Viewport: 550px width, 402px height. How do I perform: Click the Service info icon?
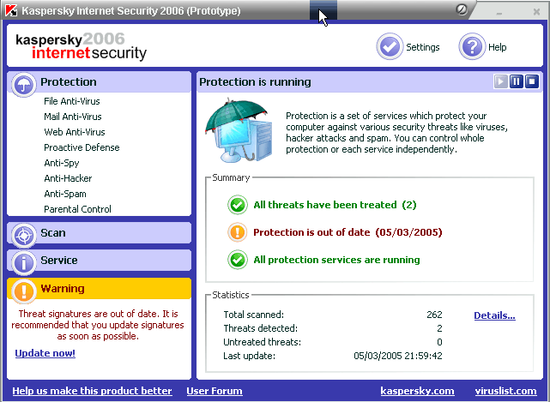(x=24, y=262)
